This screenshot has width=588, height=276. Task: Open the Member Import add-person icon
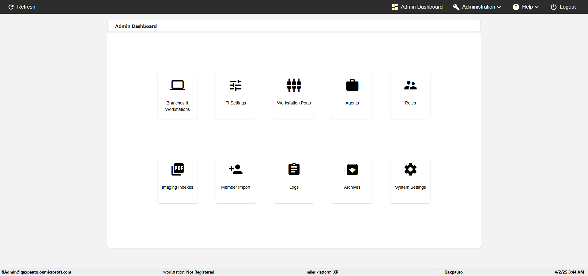tap(236, 169)
